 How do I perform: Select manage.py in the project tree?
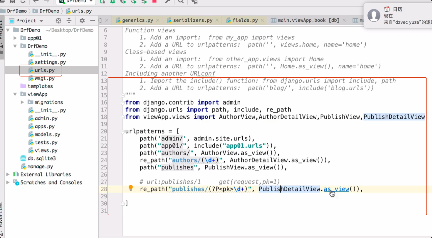(x=37, y=167)
